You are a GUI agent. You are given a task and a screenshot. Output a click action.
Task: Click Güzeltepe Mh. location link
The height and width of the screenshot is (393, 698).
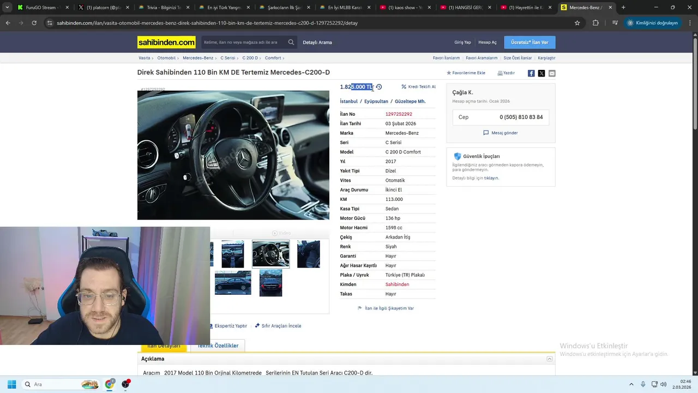click(410, 102)
